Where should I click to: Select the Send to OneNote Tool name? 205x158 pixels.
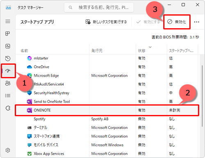(x=52, y=102)
